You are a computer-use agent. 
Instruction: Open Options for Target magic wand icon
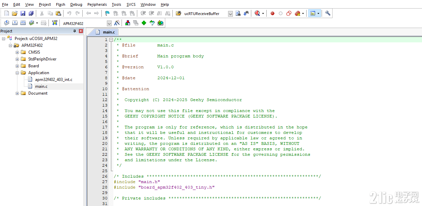117,23
